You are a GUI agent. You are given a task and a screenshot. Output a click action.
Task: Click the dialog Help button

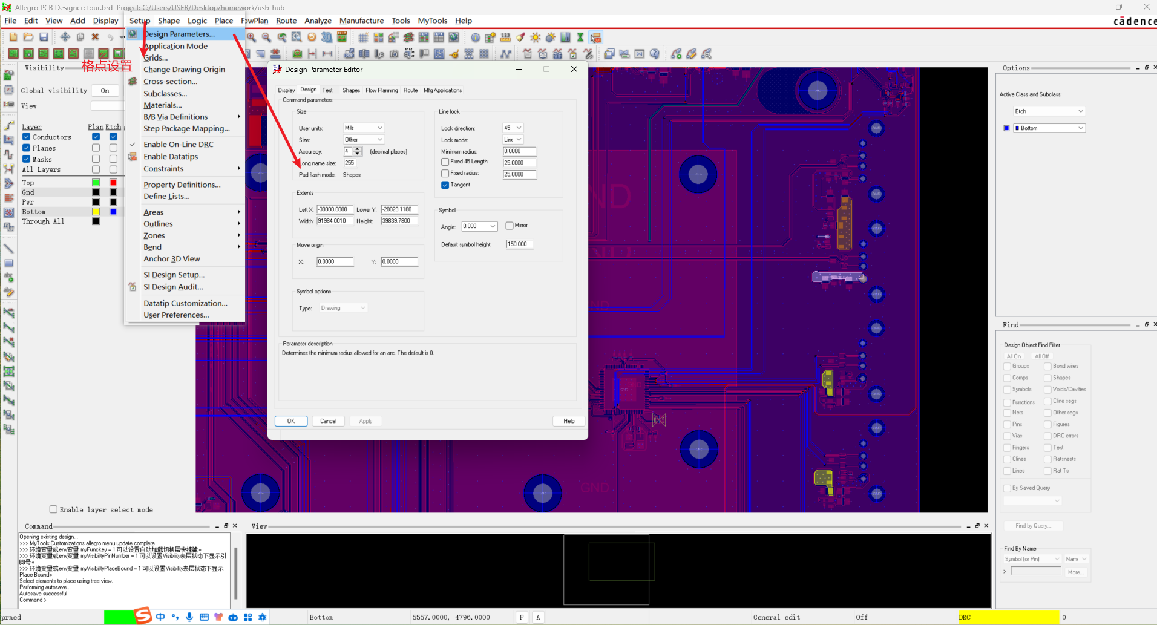(x=569, y=421)
